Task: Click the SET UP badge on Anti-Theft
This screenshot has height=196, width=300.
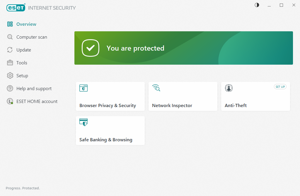Action: [x=280, y=87]
